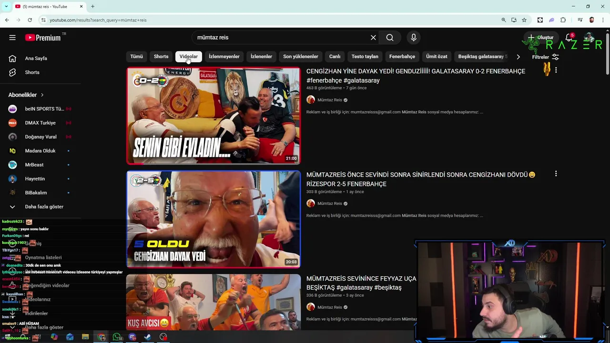Viewport: 610px width, 343px height.
Task: Click the site info icon beside URL
Action: (43, 20)
